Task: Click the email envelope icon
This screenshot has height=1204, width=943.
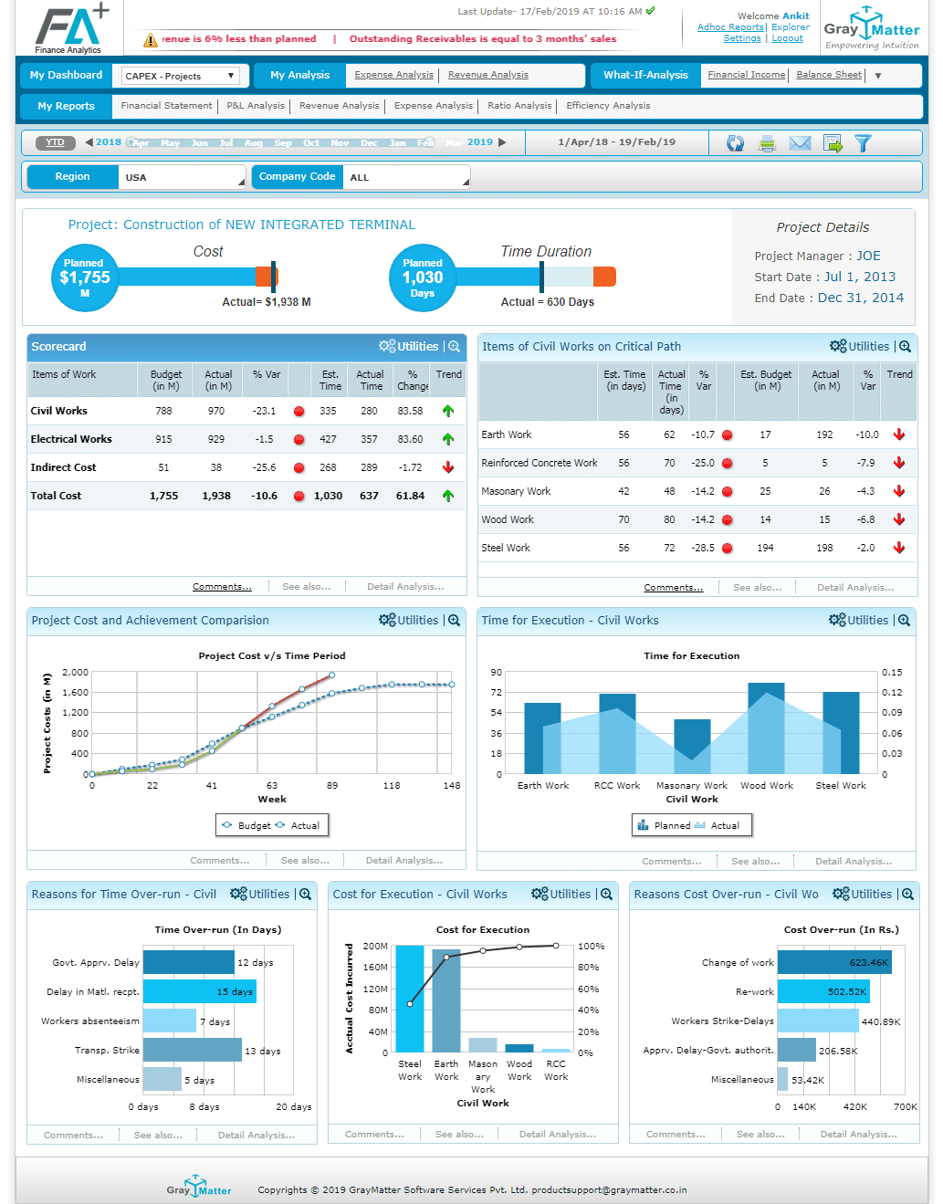Action: [800, 143]
